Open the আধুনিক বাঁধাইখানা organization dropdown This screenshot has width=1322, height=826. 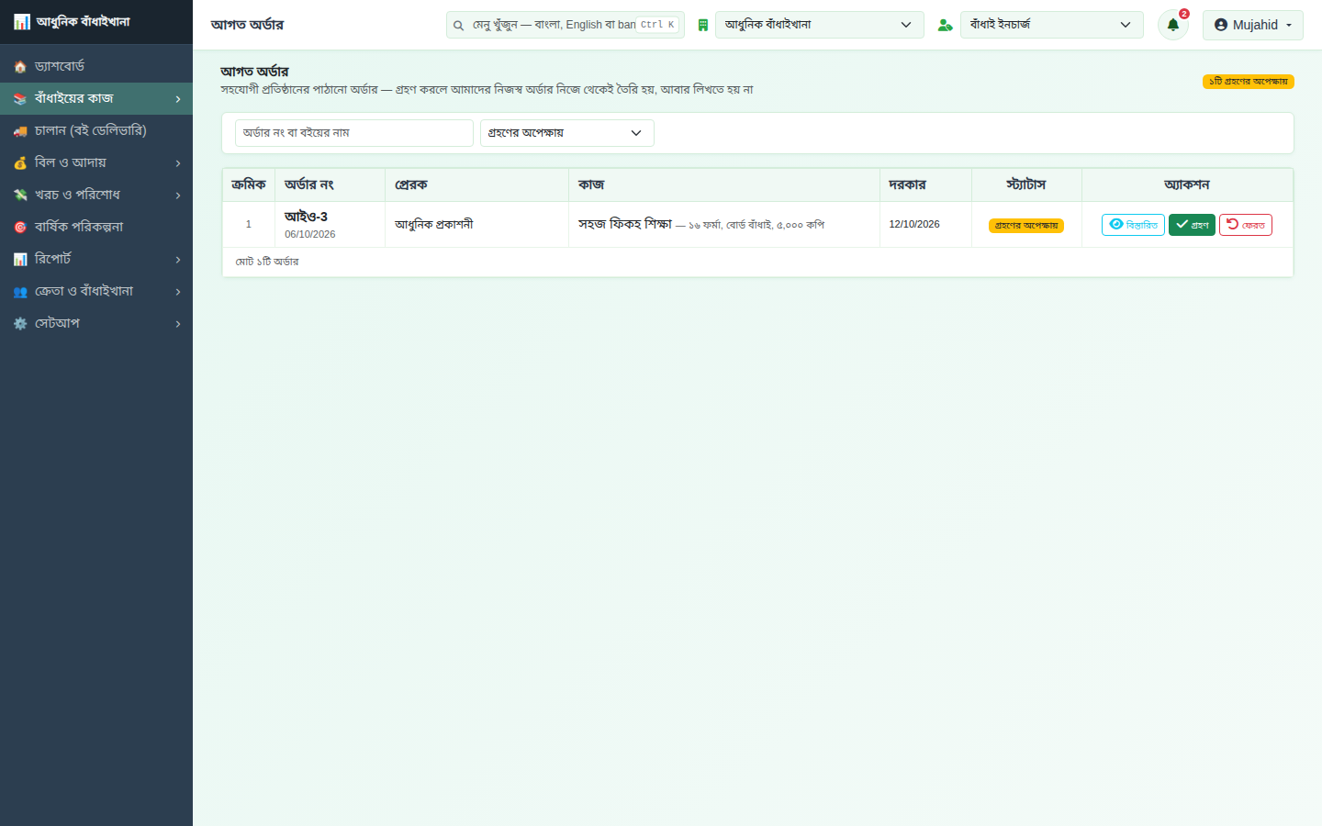(820, 25)
